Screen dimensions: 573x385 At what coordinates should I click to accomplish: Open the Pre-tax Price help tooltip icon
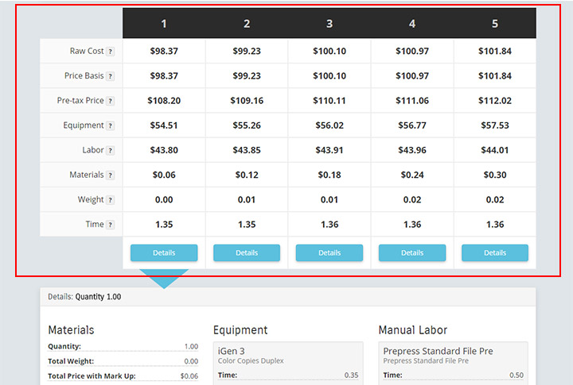tap(110, 101)
